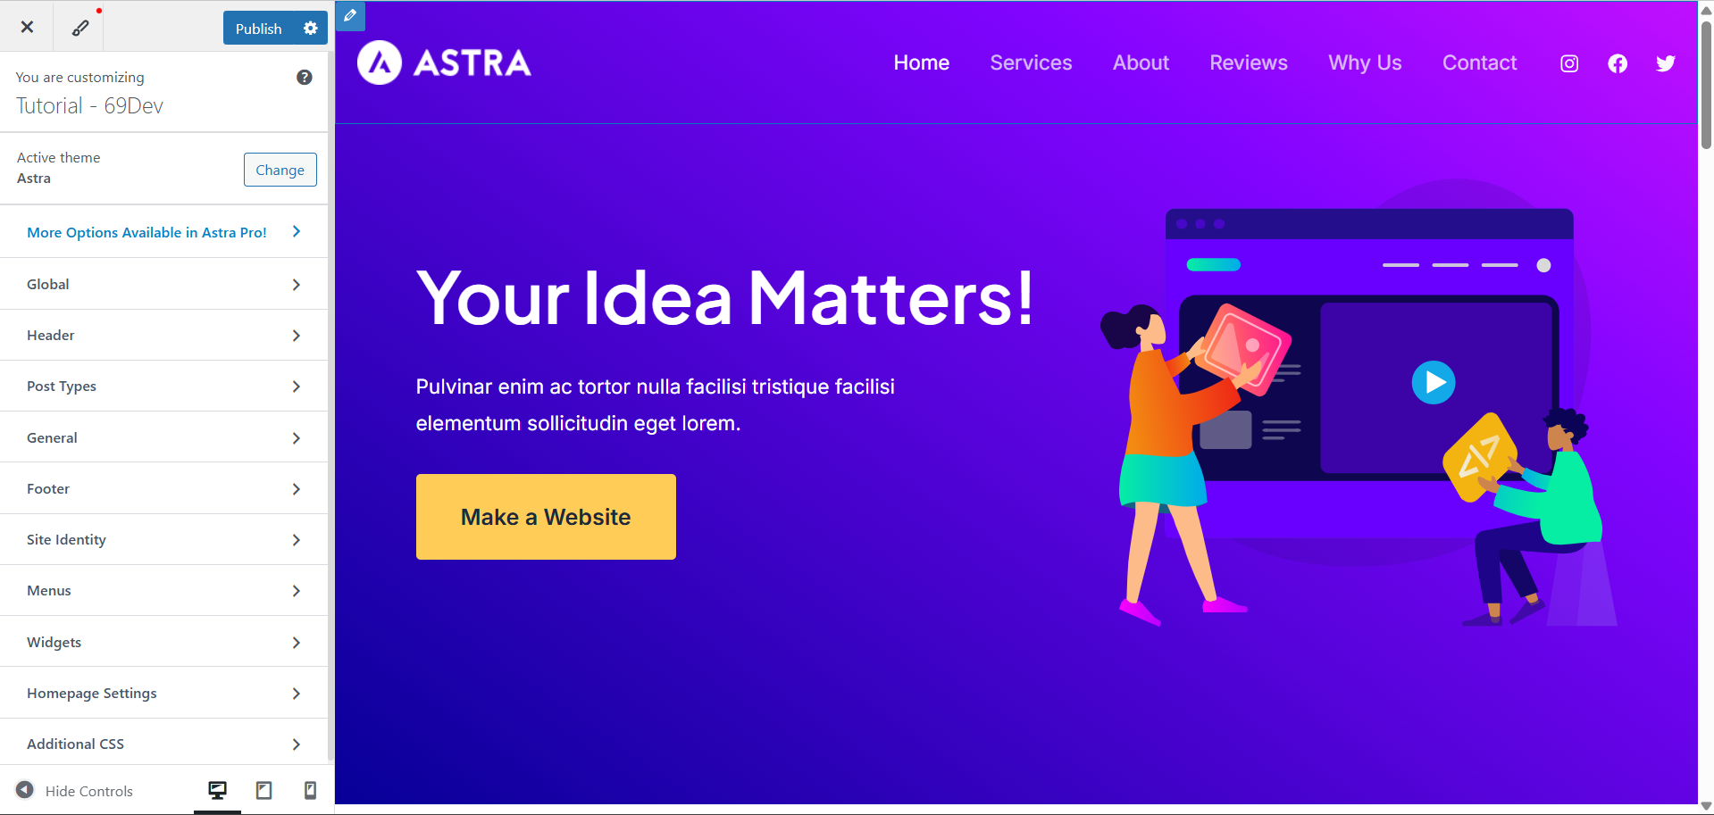Open the Instagram icon in header
The height and width of the screenshot is (815, 1714).
click(1569, 63)
